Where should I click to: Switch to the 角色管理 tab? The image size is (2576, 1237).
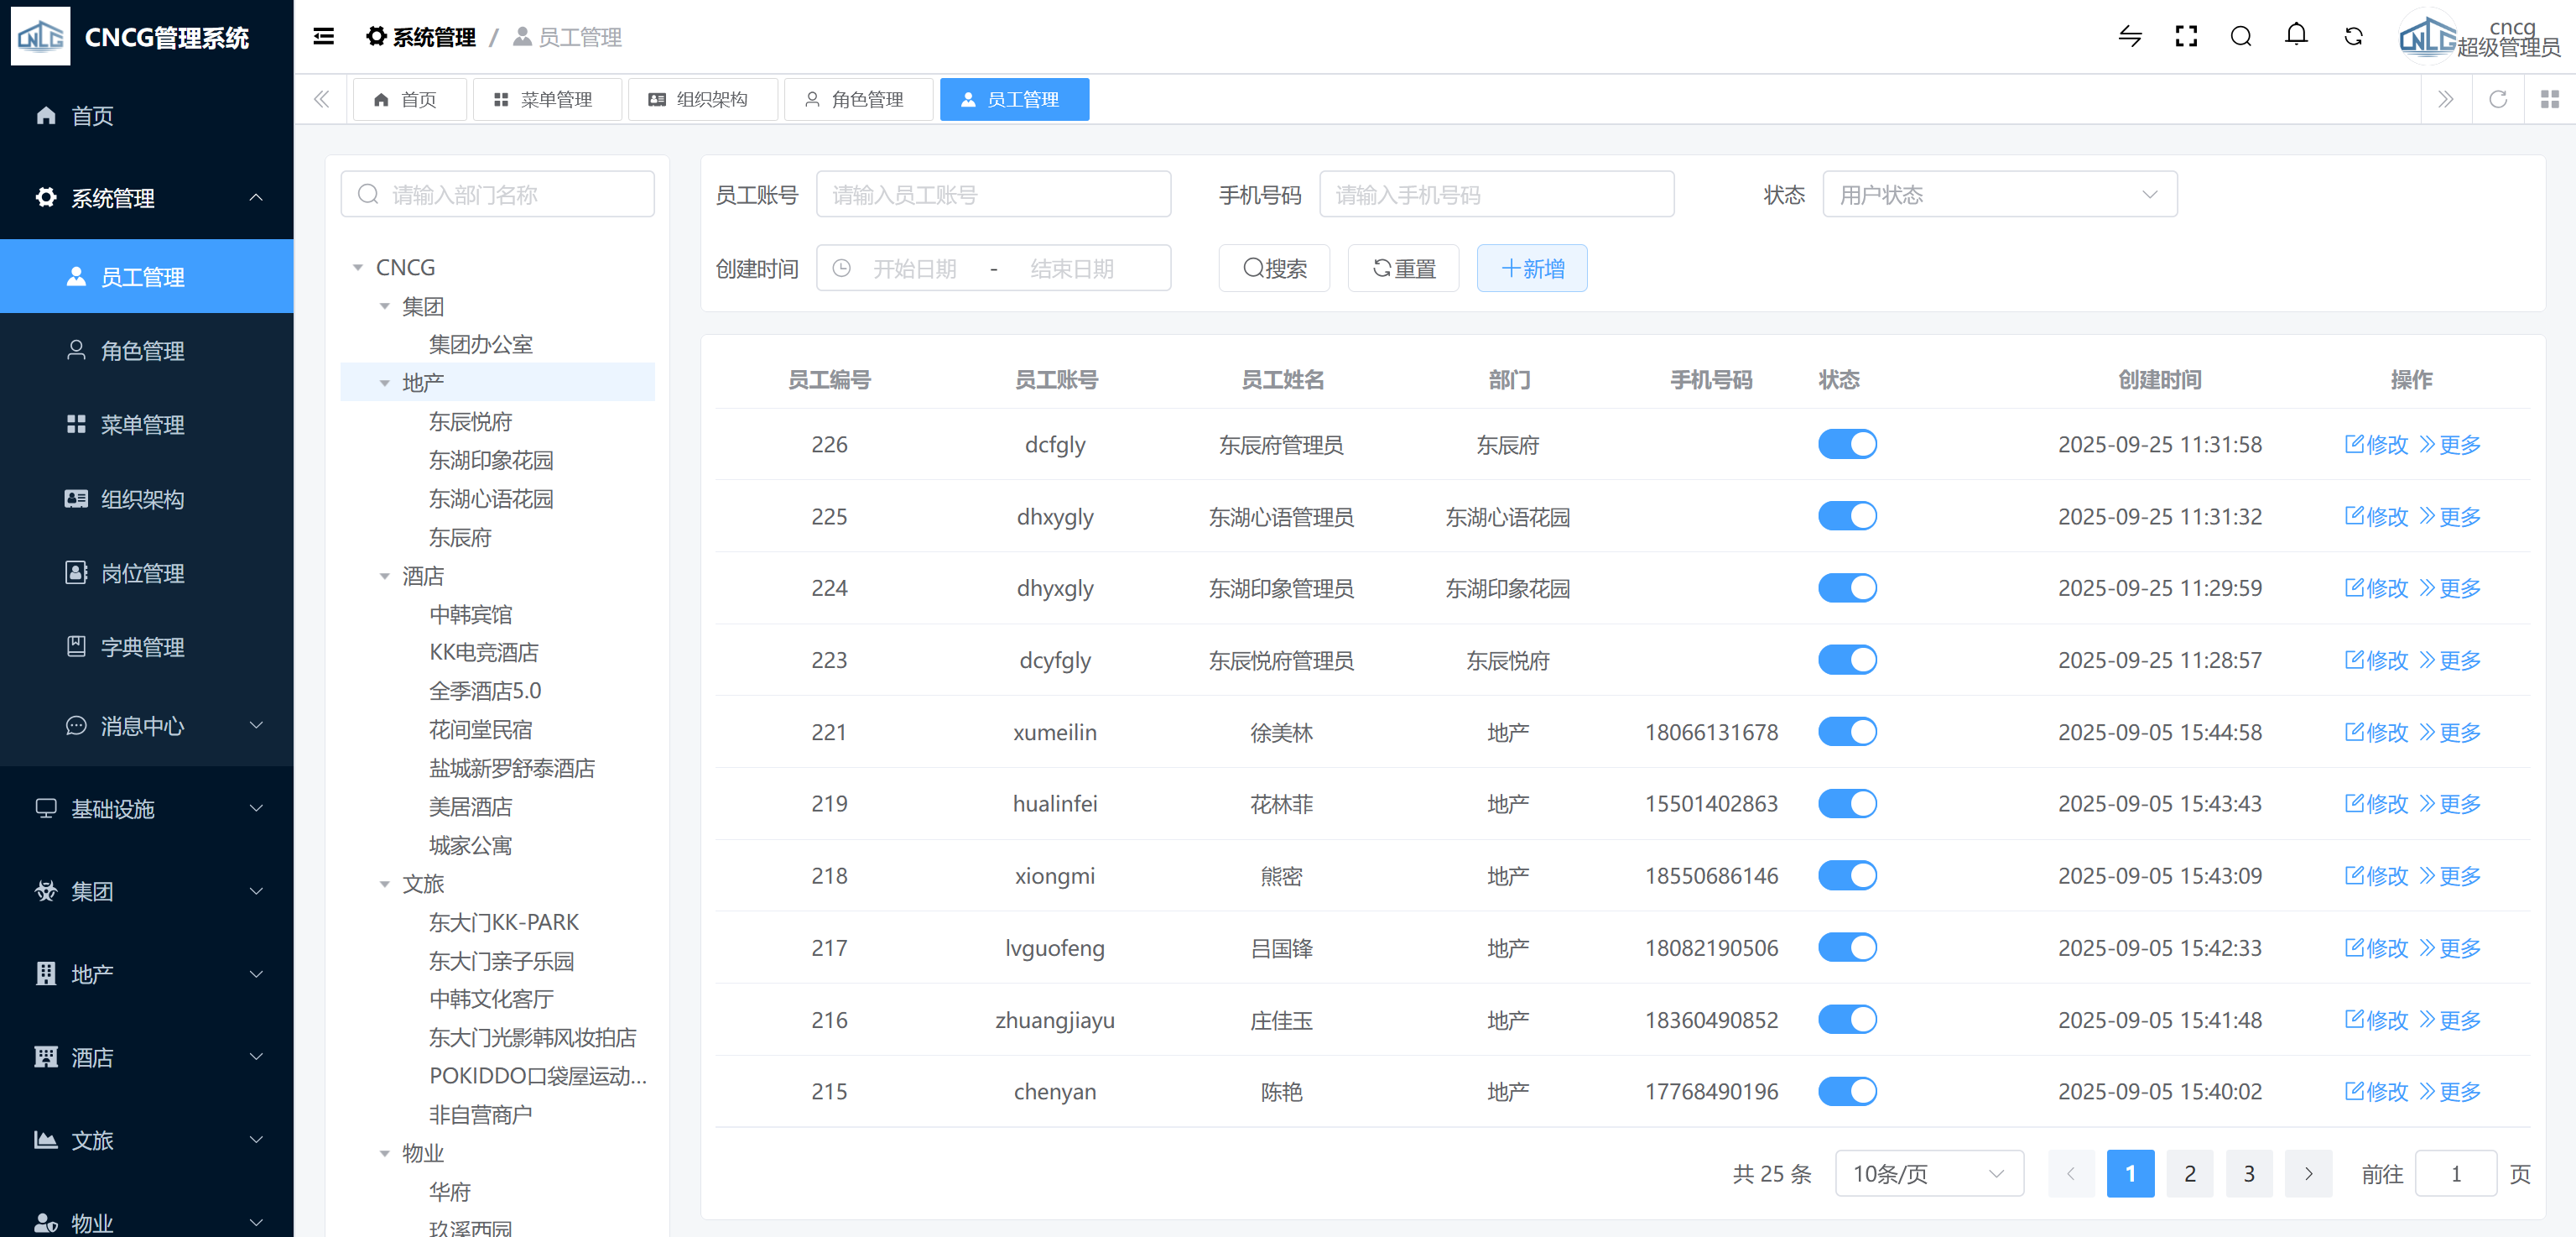point(857,99)
